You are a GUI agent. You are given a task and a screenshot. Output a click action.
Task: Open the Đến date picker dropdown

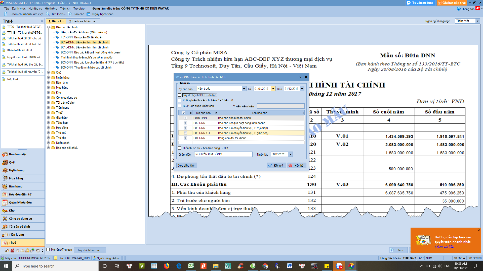point(302,89)
